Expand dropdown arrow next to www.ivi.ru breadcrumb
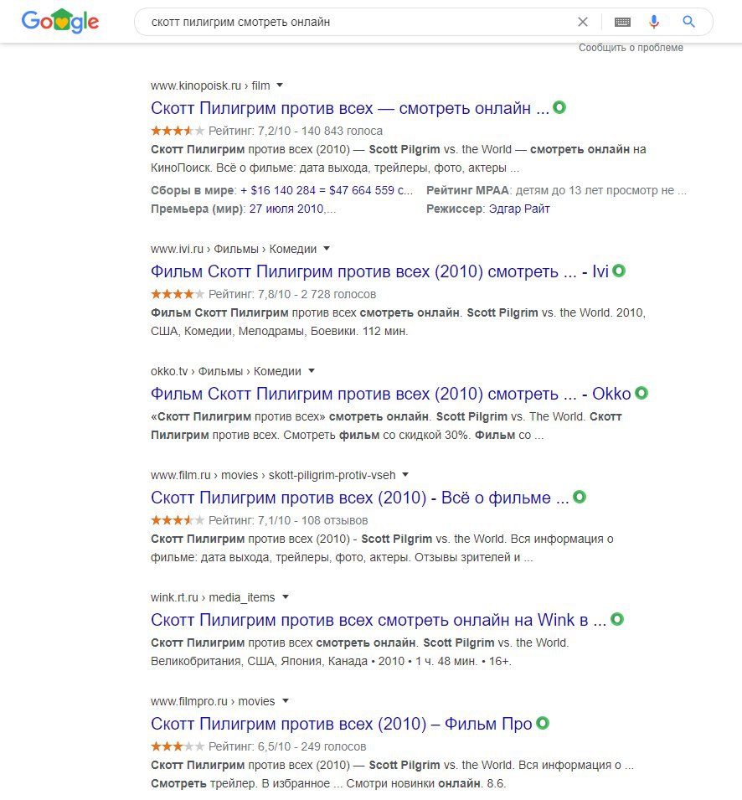Viewport: 742px width, 800px height. pos(327,249)
